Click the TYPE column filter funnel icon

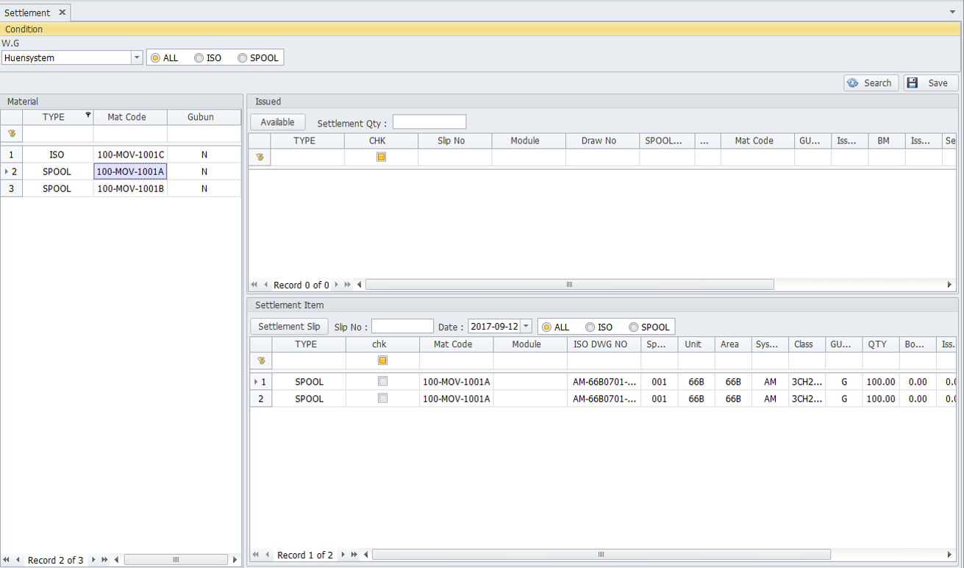[88, 116]
